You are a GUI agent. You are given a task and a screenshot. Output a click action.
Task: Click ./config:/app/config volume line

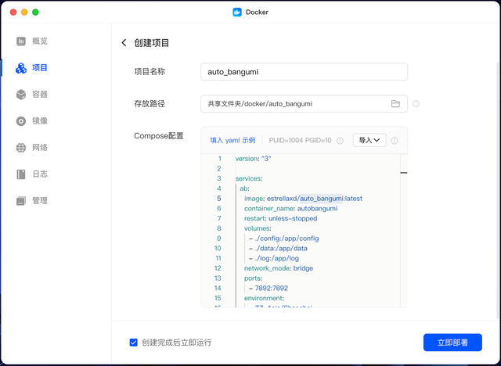pos(284,239)
